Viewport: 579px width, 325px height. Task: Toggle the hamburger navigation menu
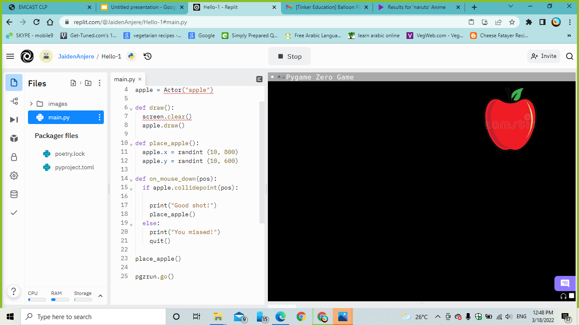(10, 56)
